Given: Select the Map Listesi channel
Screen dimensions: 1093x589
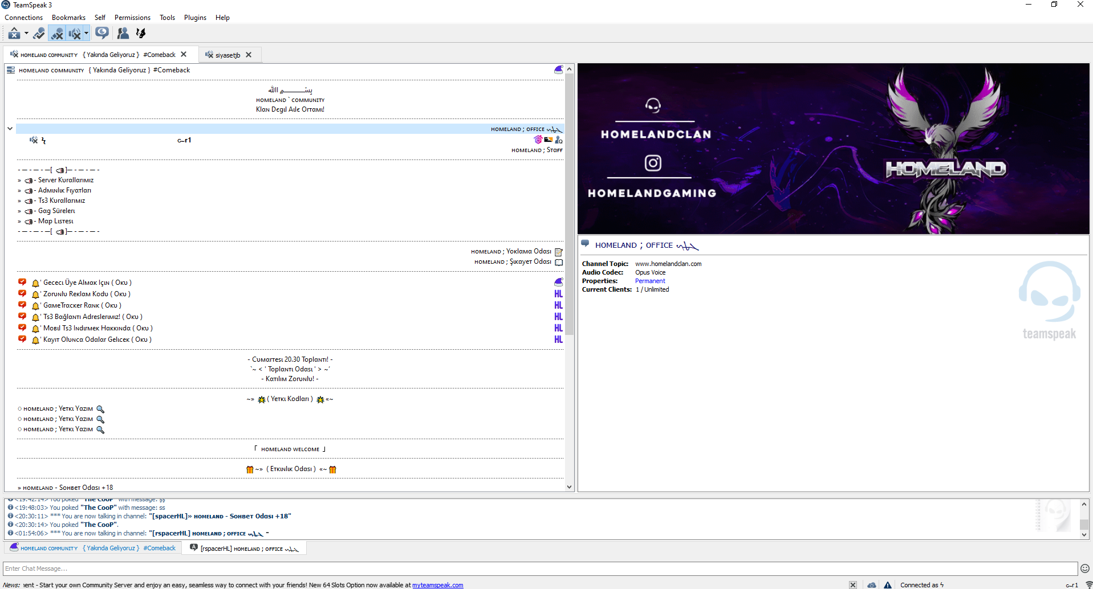Looking at the screenshot, I should click(x=55, y=221).
